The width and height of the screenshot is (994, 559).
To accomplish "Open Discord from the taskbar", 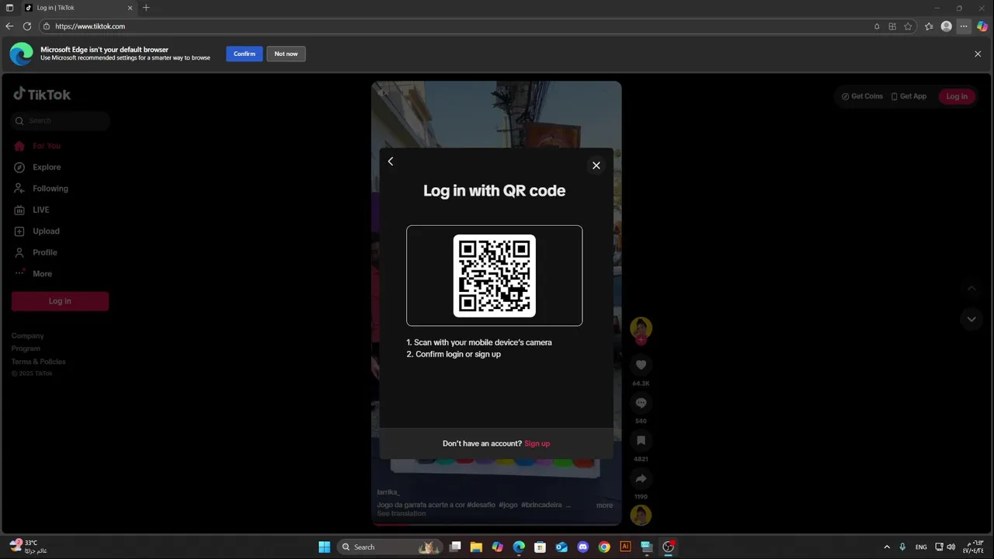I will (583, 547).
